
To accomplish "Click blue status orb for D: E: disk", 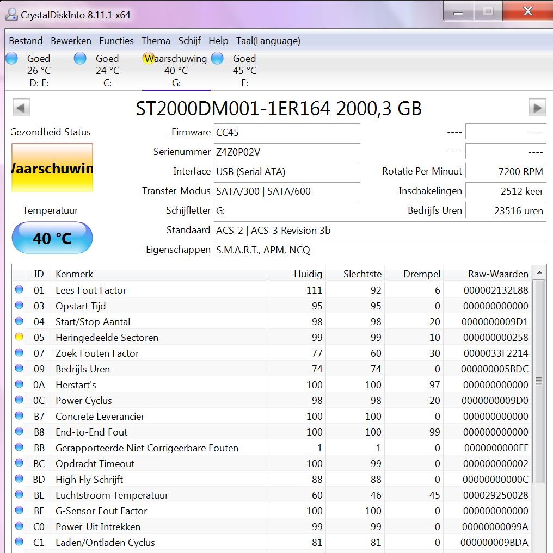I will point(11,58).
